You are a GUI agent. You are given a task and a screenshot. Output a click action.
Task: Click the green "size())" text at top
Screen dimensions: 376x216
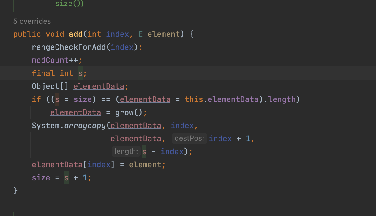click(69, 4)
